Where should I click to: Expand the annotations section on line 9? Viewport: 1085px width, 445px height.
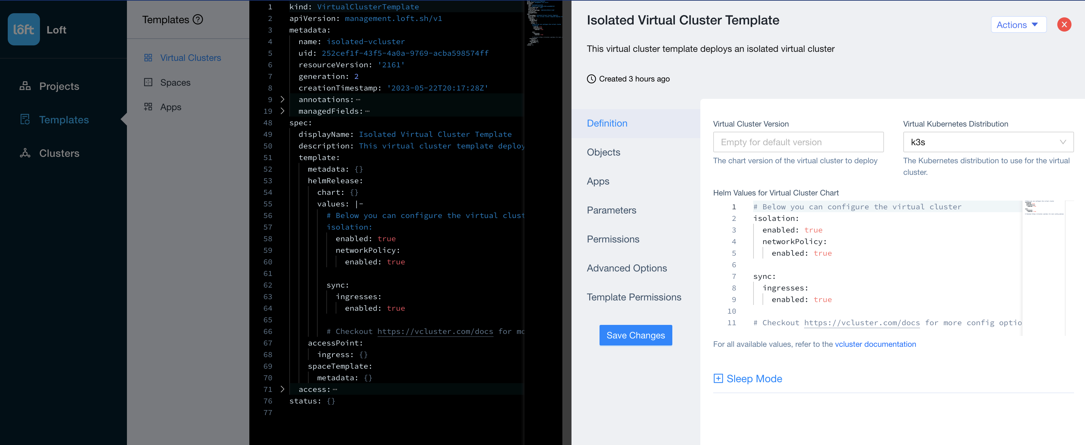point(282,100)
